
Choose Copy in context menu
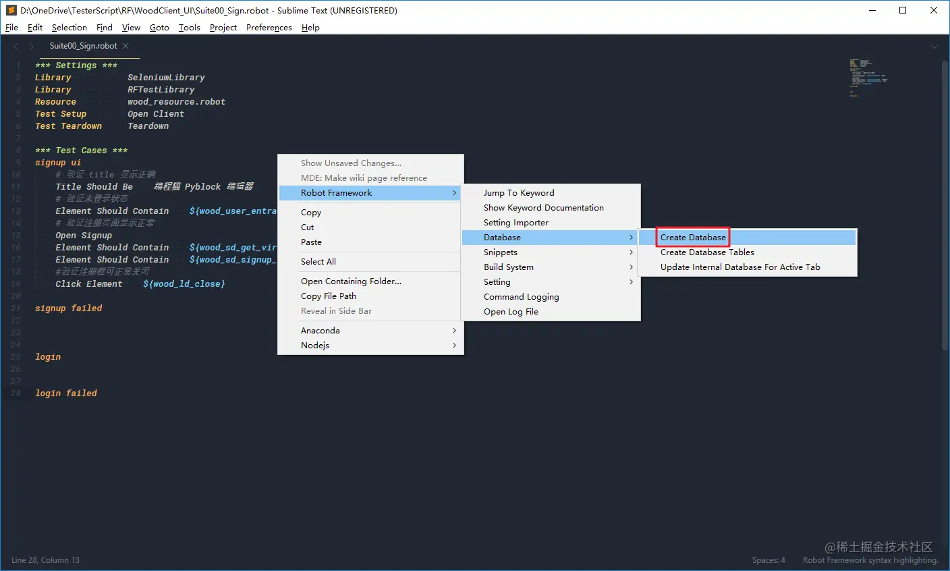[x=370, y=213]
